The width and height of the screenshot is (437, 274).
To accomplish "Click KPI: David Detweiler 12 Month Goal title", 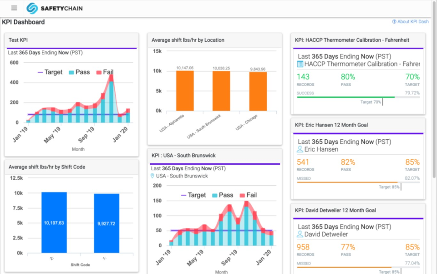I will pyautogui.click(x=335, y=210).
